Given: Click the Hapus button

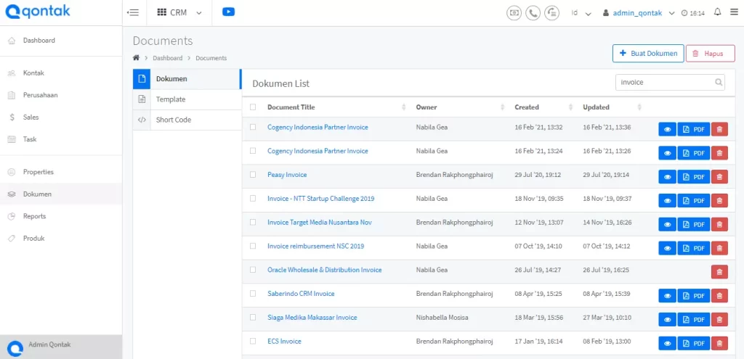Looking at the screenshot, I should pos(711,54).
